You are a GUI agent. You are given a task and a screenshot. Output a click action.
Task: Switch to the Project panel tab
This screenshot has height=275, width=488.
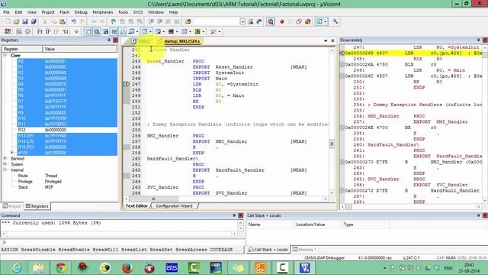12,206
